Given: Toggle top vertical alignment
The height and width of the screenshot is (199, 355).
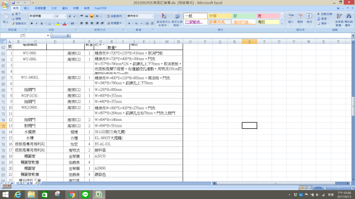Looking at the screenshot, I should point(82,16).
